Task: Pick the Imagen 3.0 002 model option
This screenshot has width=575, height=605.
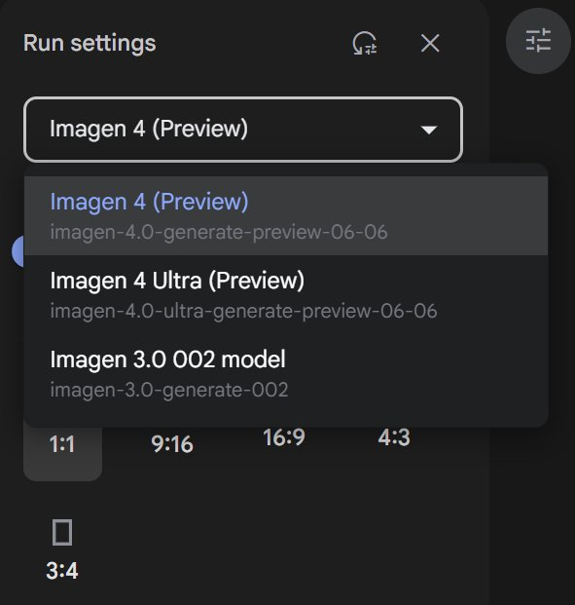Action: coord(286,373)
